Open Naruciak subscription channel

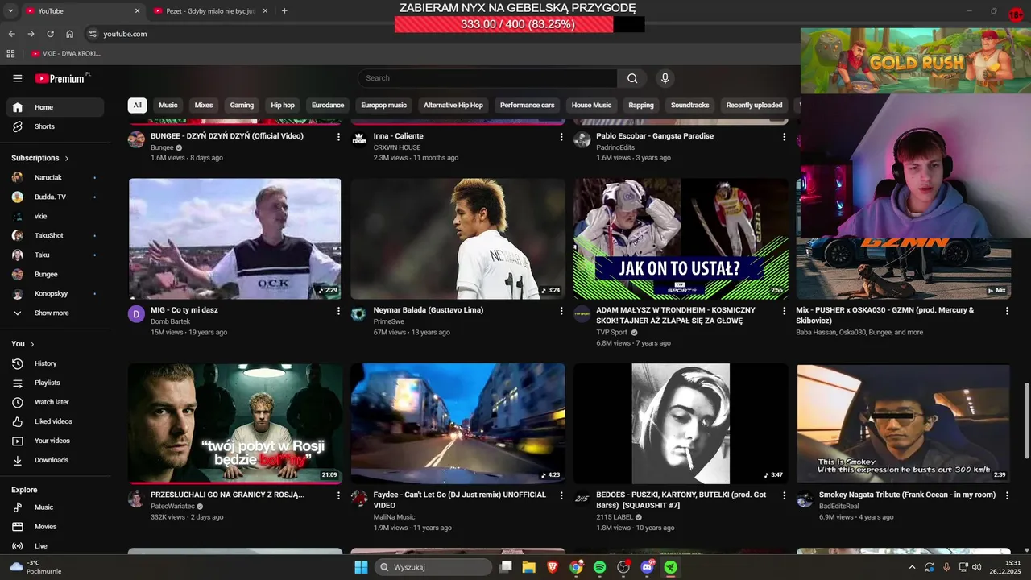55,177
